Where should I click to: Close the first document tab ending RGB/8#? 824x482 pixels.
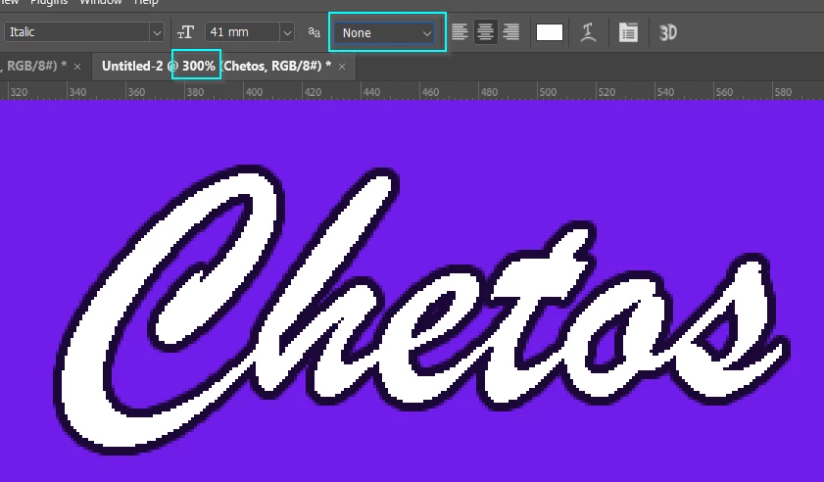point(77,67)
